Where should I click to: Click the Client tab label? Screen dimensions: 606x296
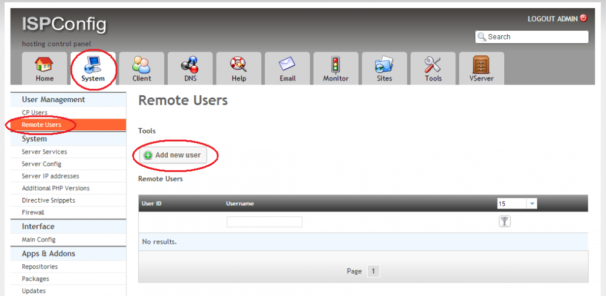pyautogui.click(x=141, y=78)
